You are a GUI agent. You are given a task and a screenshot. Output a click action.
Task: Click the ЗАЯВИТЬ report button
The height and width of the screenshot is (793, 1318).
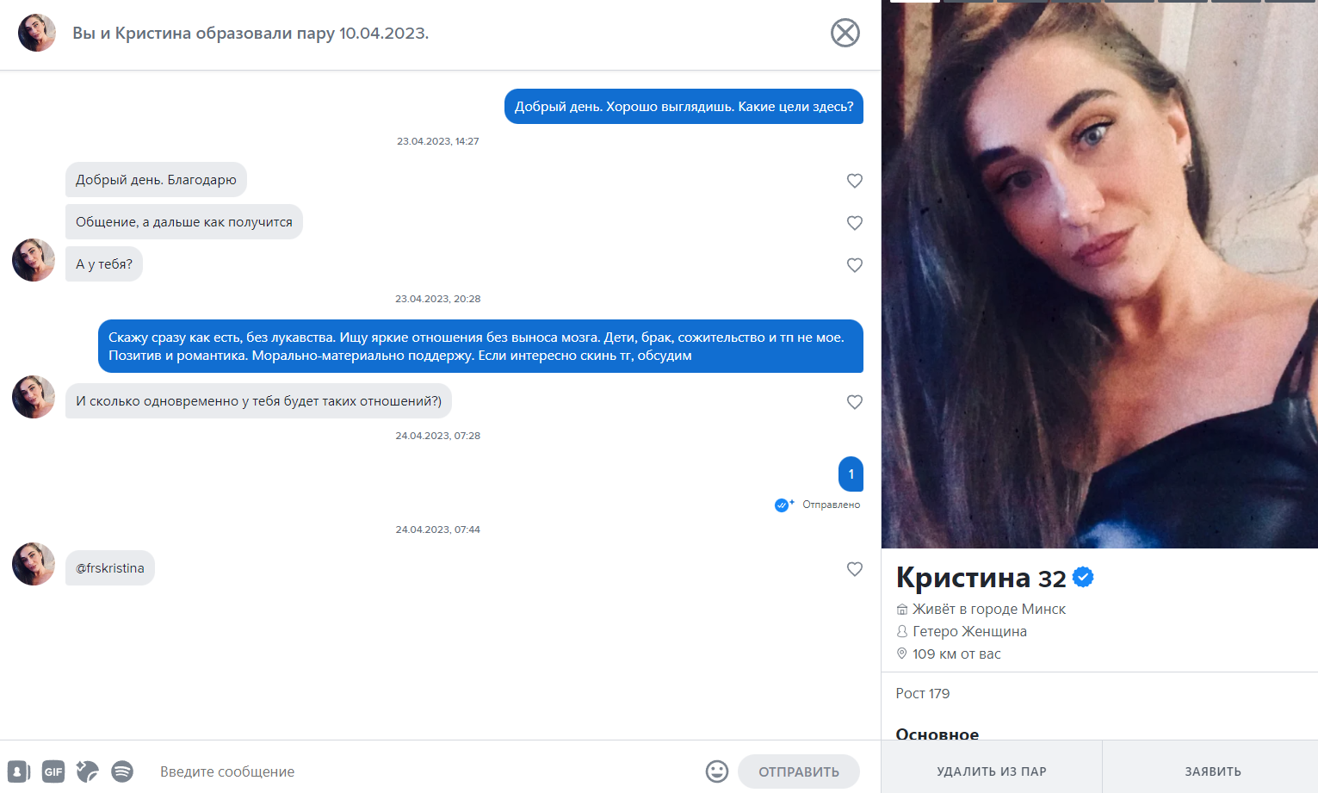(x=1212, y=771)
